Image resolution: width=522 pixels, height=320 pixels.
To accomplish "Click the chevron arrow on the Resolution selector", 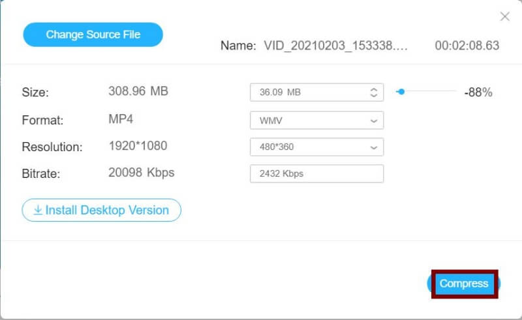I will point(374,147).
